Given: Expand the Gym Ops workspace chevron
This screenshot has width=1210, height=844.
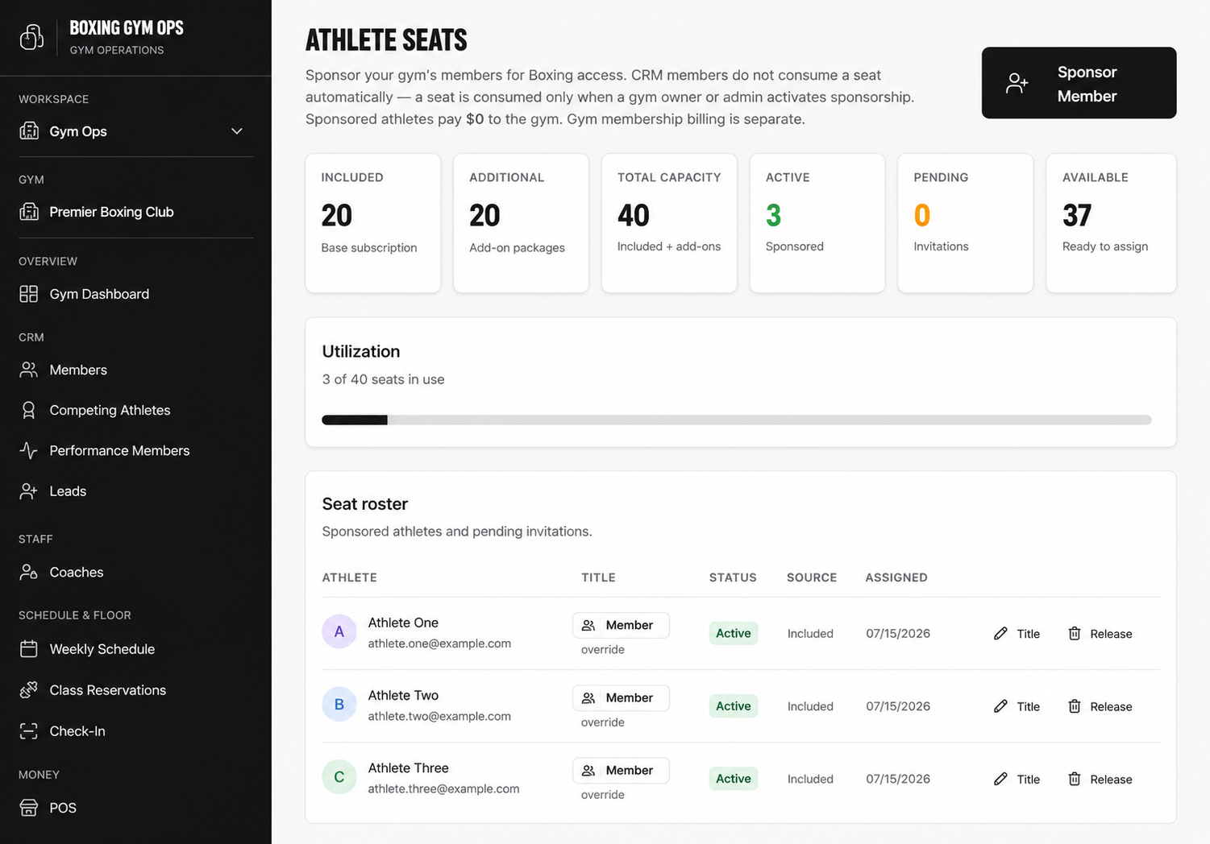Looking at the screenshot, I should tap(237, 131).
